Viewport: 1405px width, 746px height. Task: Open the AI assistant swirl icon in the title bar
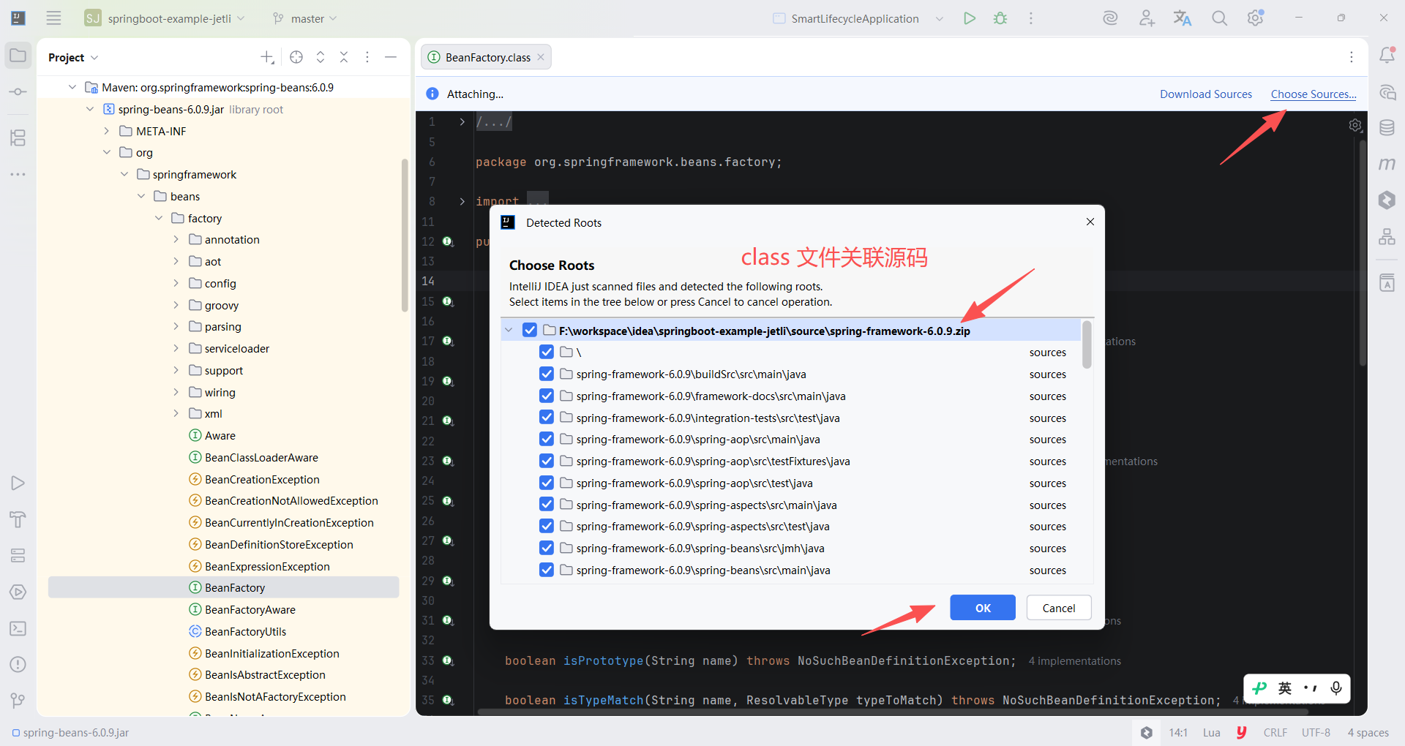pyautogui.click(x=1110, y=18)
